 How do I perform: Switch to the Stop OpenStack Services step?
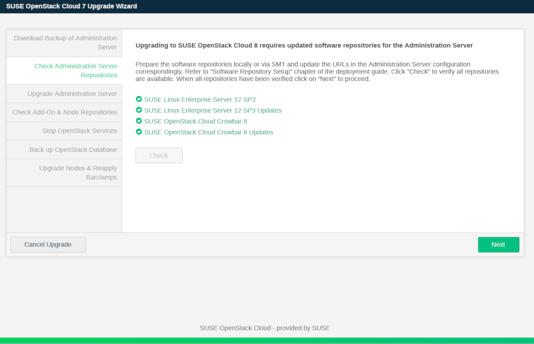click(80, 131)
